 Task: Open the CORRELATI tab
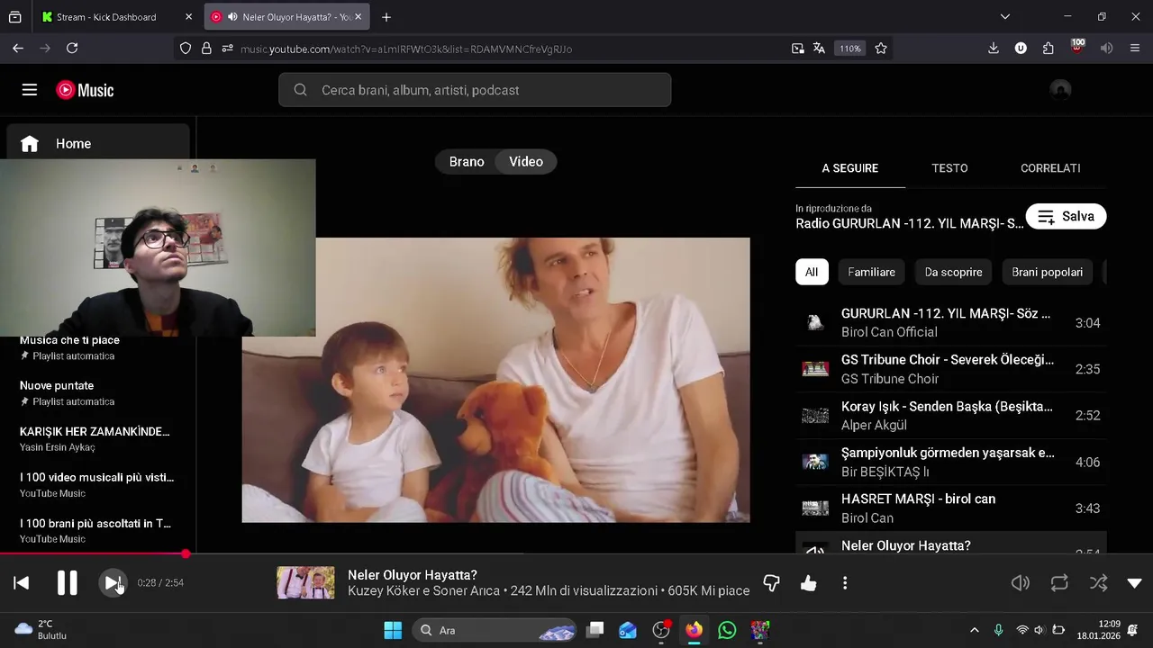(x=1050, y=168)
